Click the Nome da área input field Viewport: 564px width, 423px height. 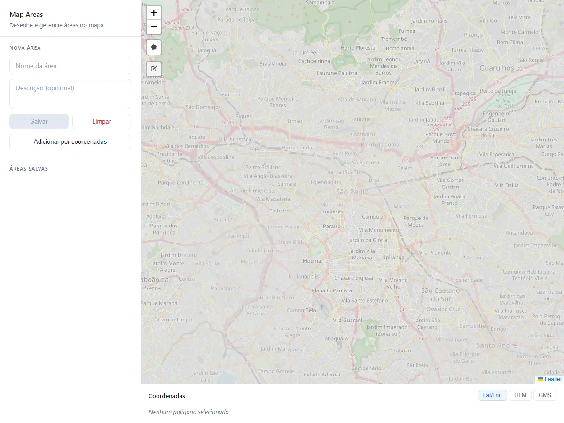70,66
